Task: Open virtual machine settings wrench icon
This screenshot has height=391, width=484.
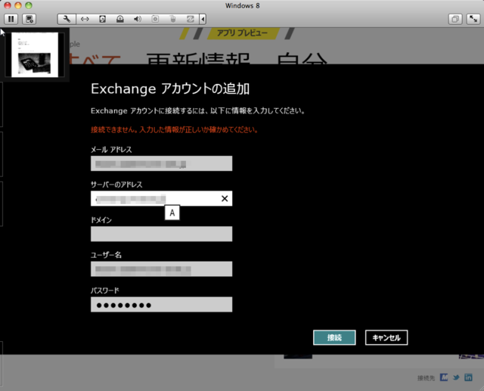Action: tap(67, 19)
